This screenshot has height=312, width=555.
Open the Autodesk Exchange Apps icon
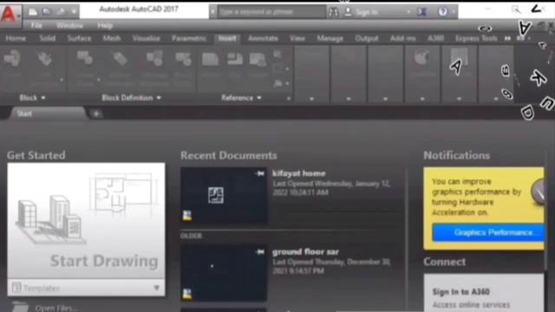pos(421,12)
